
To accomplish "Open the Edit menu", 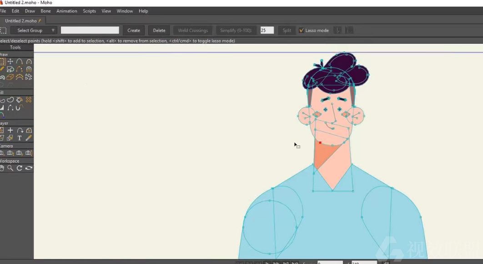I will 15,11.
